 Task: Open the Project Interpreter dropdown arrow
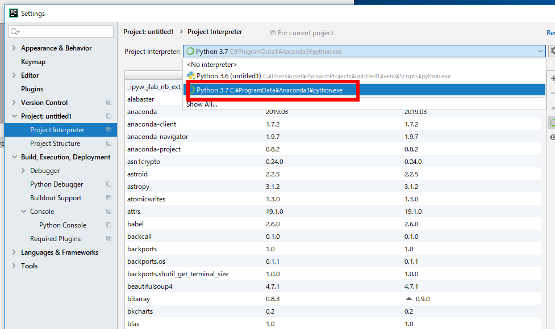540,51
